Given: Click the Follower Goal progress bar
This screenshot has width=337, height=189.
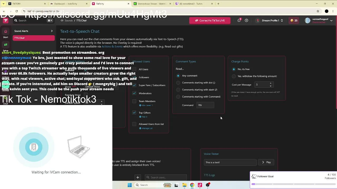Looking at the screenshot, I should click(x=294, y=184).
